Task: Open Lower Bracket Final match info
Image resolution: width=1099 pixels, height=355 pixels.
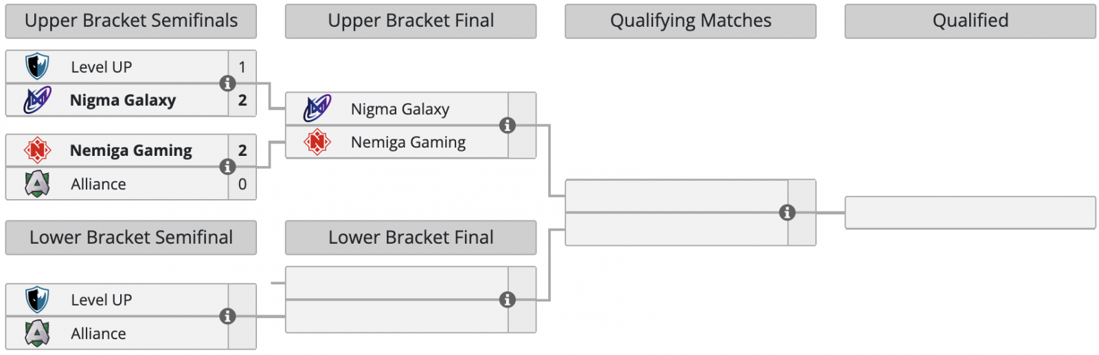Action: 508,299
